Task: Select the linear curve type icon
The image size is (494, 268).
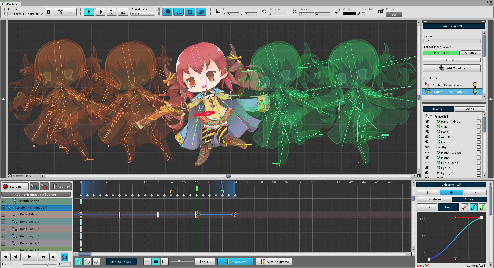Action: pyautogui.click(x=465, y=207)
